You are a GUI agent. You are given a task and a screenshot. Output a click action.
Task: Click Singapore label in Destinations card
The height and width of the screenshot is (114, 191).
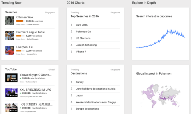[x=115, y=70]
